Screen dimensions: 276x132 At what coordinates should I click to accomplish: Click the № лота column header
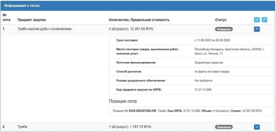pos(6,17)
